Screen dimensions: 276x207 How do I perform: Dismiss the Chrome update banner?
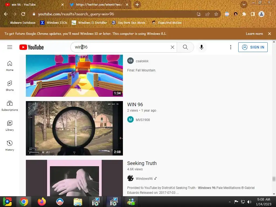click(x=270, y=34)
